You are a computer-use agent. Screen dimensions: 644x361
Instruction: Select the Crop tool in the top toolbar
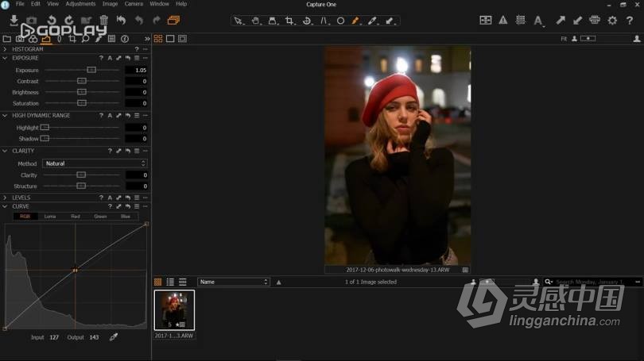point(289,21)
